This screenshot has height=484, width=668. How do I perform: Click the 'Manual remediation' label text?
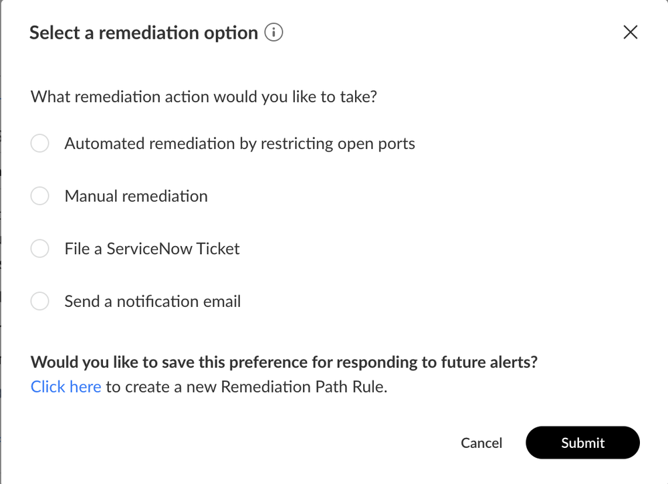coord(136,196)
